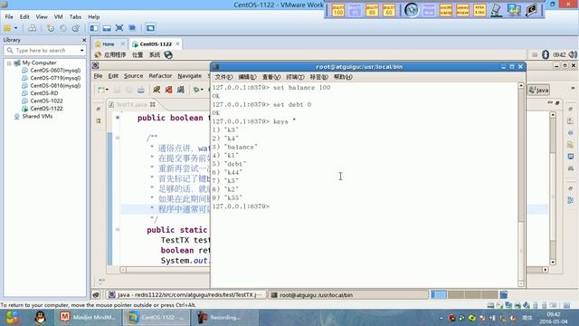The image size is (579, 326).
Task: Select the CentOS-1122 VM tab
Action: 156,44
